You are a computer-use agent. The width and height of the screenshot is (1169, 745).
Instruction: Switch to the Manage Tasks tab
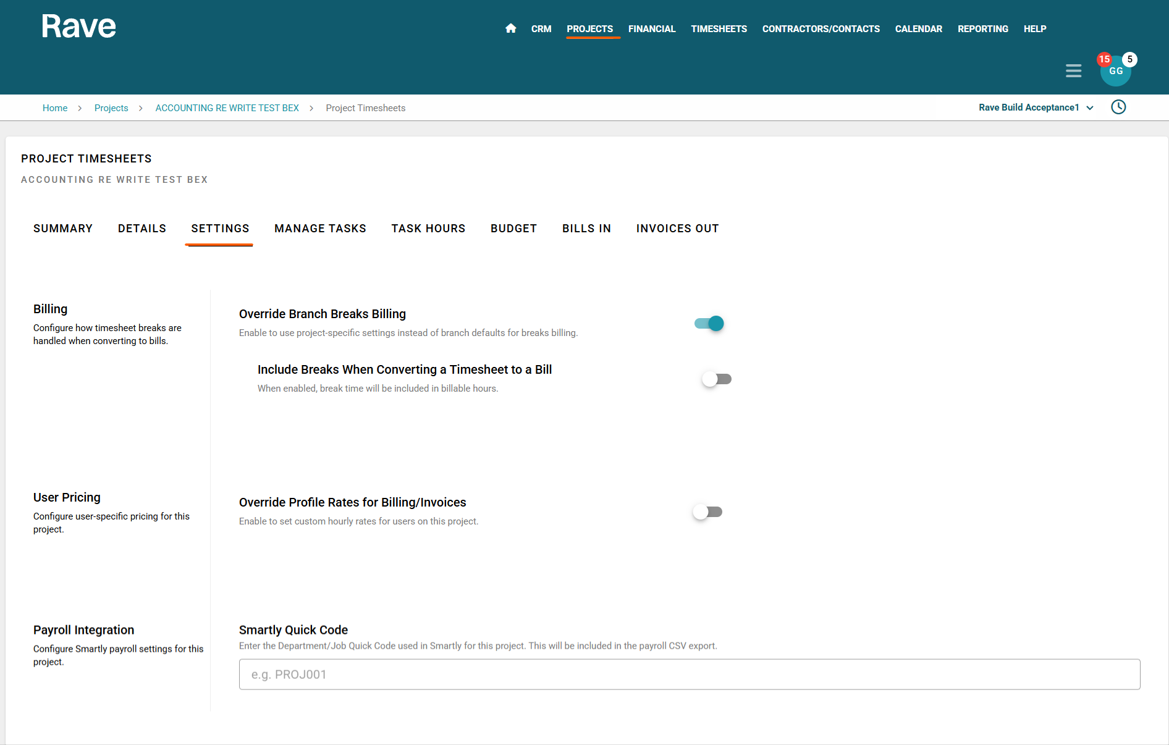320,229
